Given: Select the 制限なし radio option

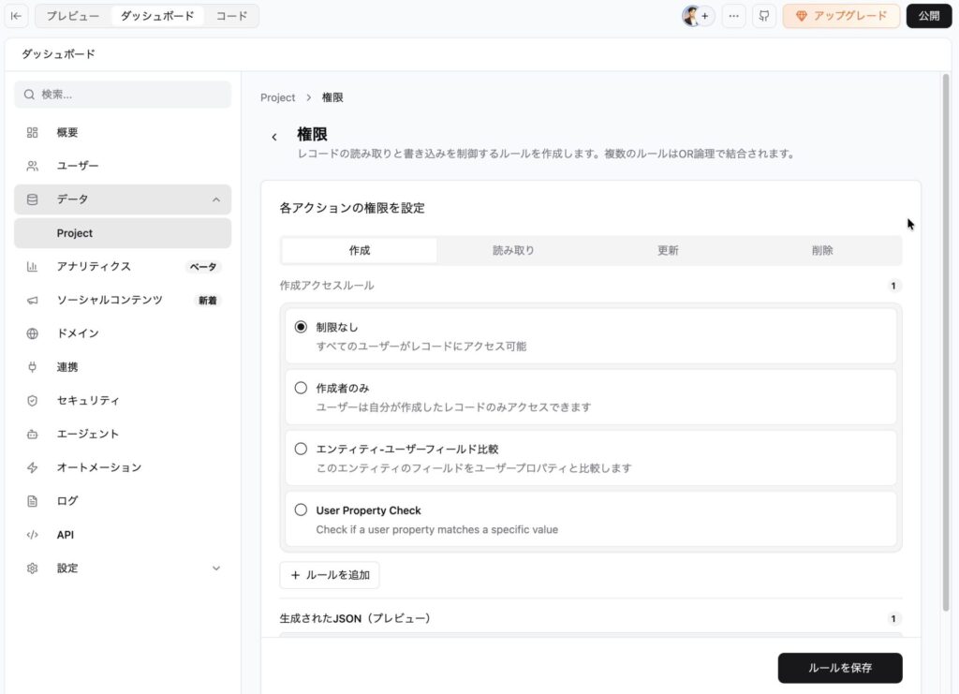Looking at the screenshot, I should [301, 327].
